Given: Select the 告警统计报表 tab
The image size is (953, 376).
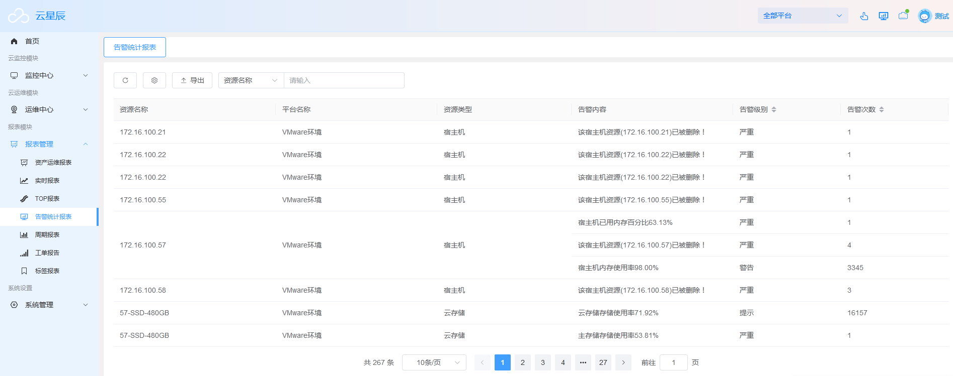Looking at the screenshot, I should click(x=135, y=47).
